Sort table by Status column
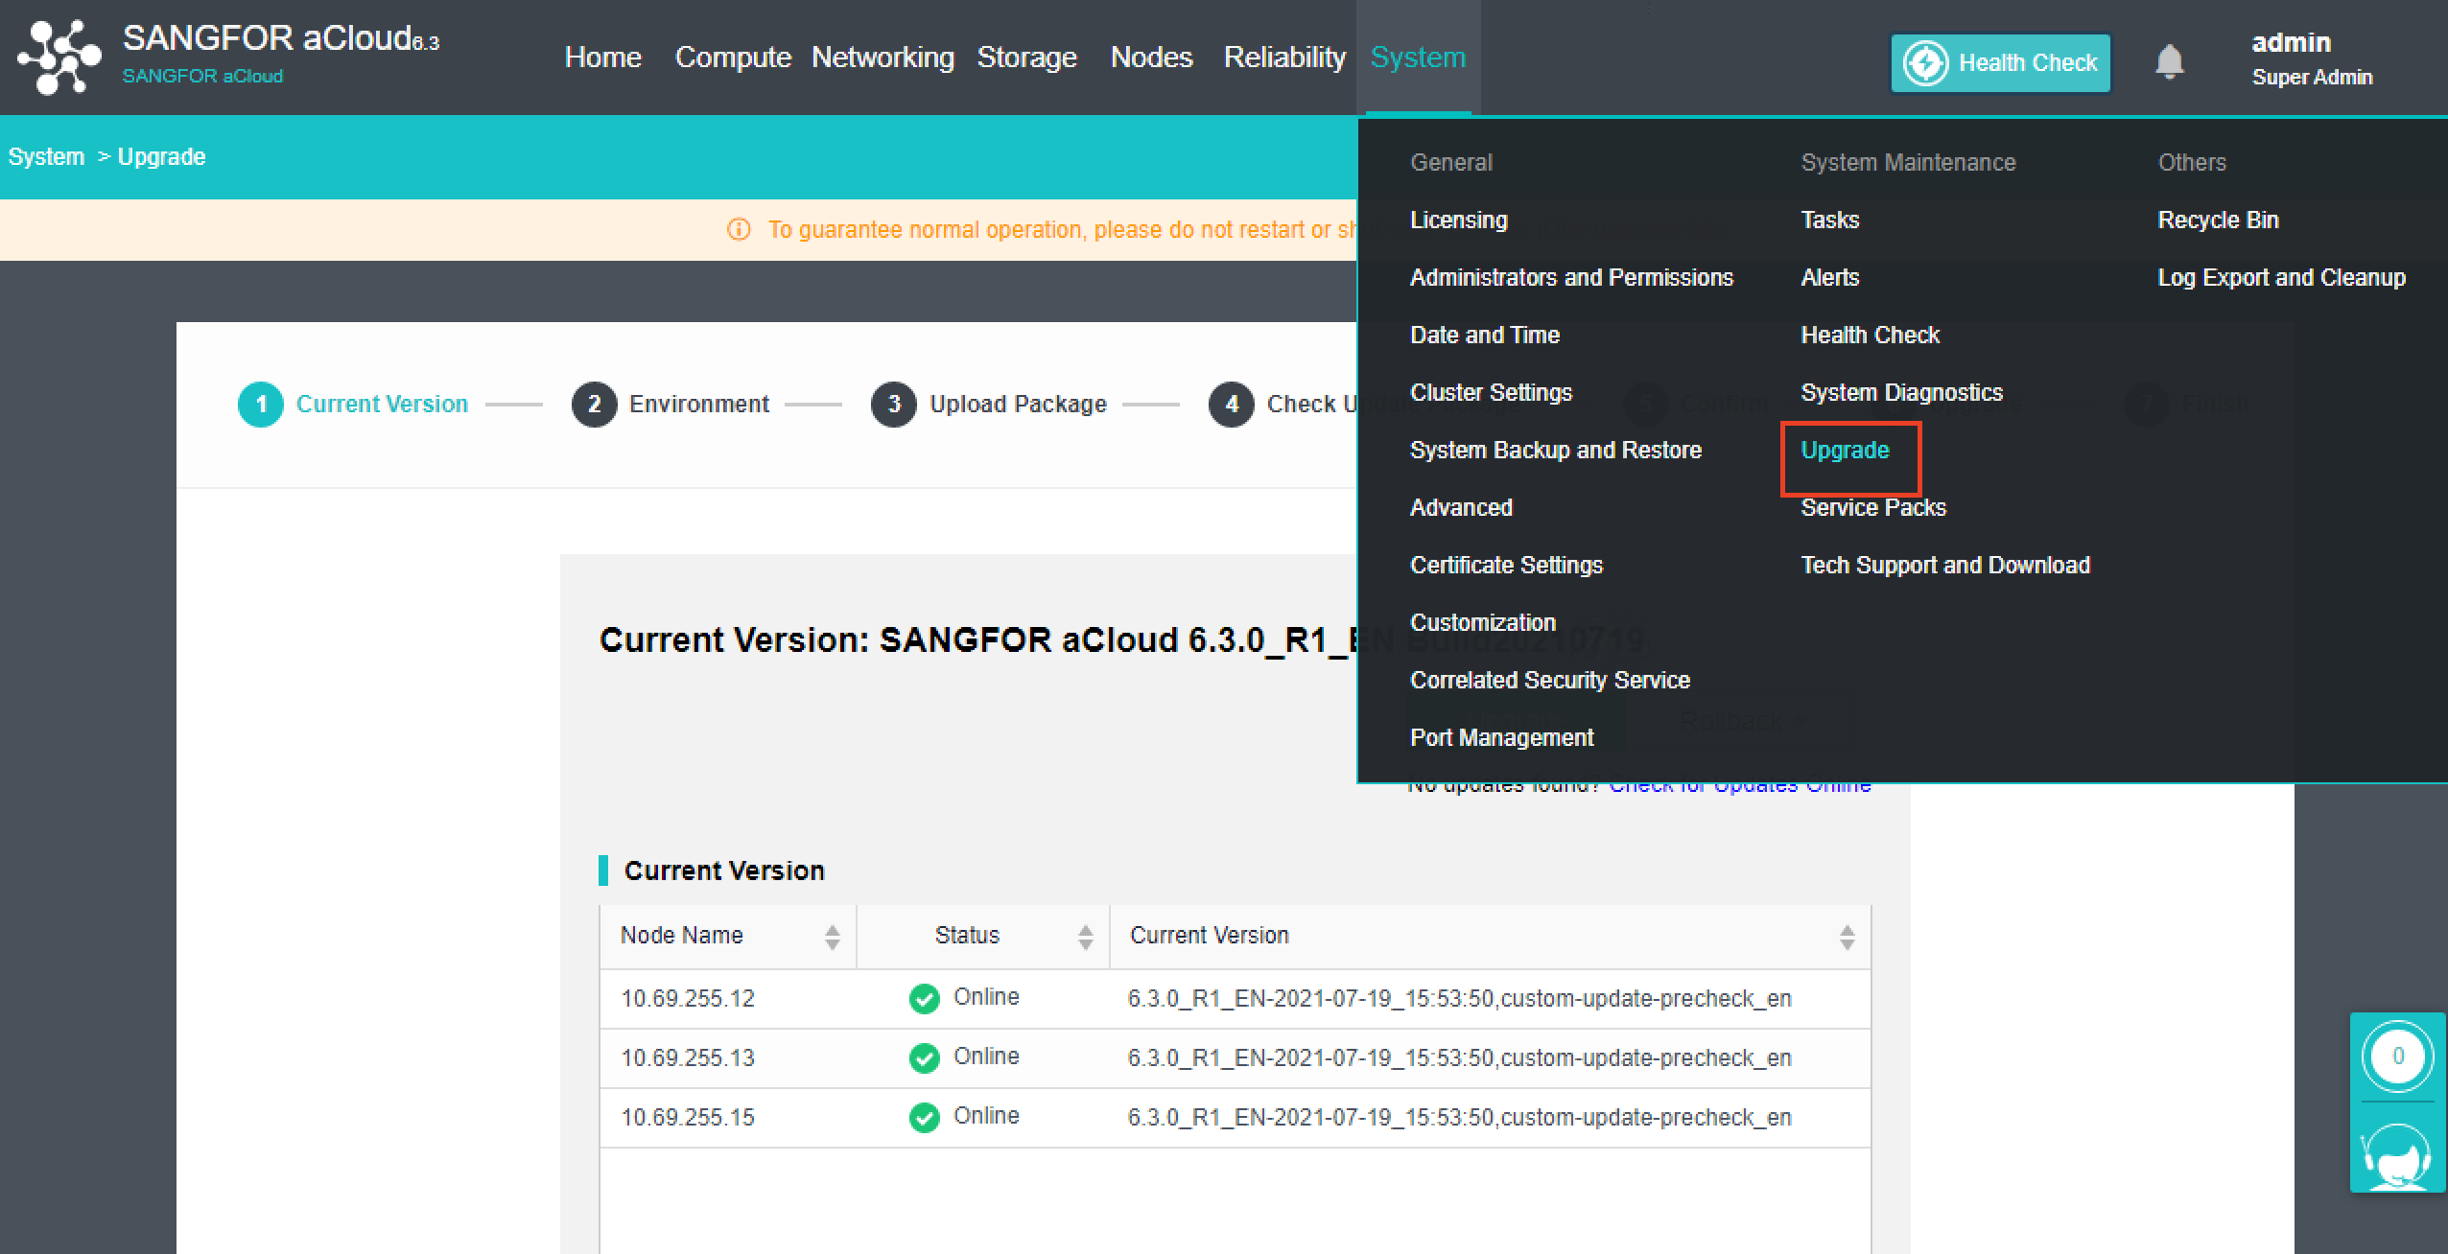This screenshot has width=2448, height=1254. (1086, 937)
